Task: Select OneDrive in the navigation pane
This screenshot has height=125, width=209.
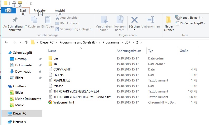Action: coord(19,86)
